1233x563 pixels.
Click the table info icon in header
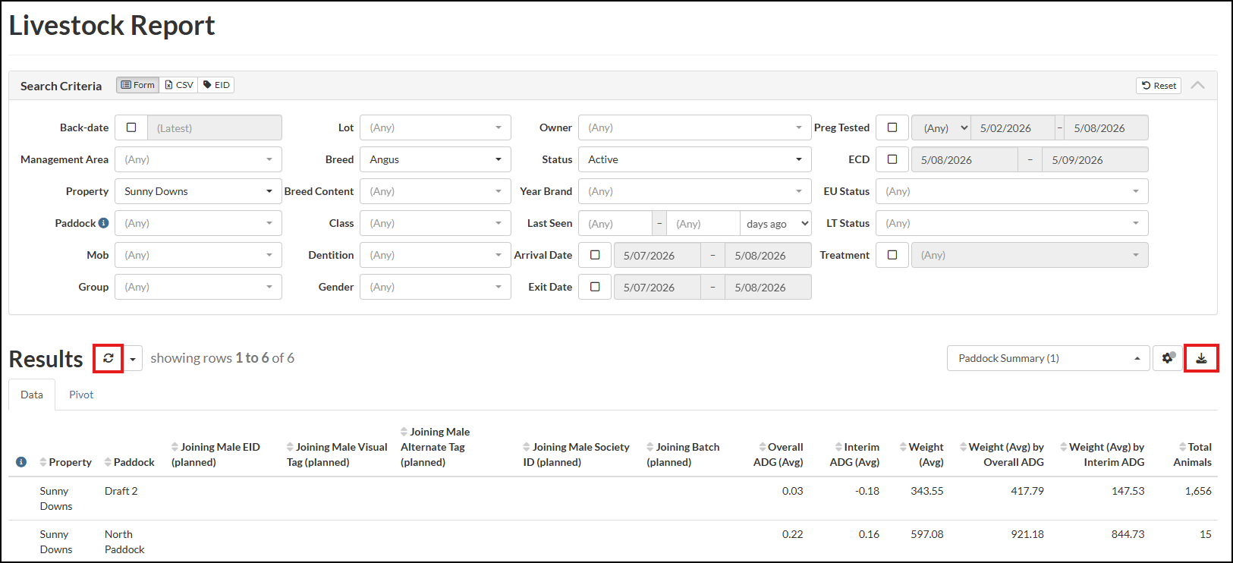click(21, 462)
